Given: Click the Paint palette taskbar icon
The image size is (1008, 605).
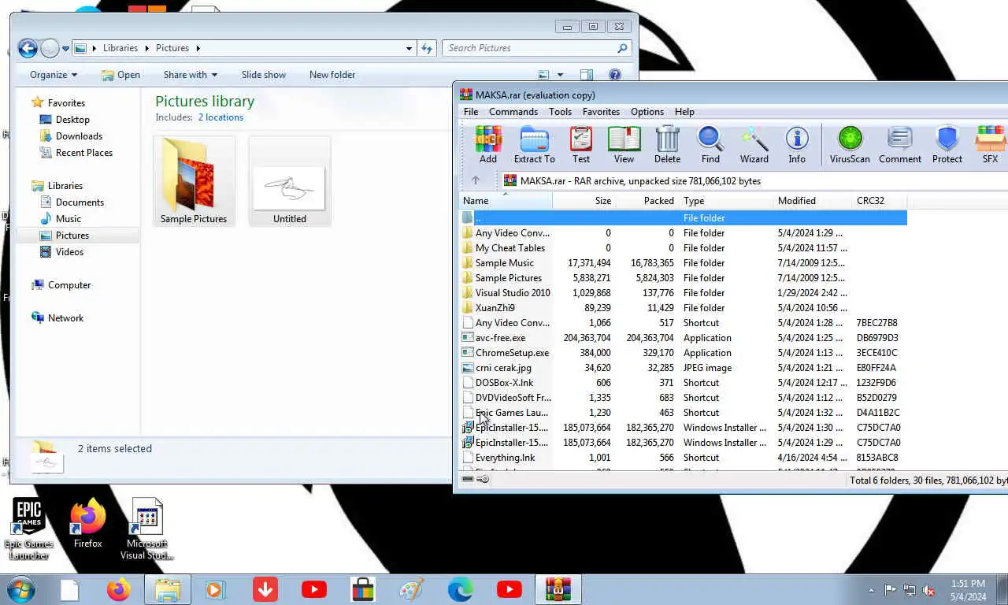Looking at the screenshot, I should tap(412, 589).
